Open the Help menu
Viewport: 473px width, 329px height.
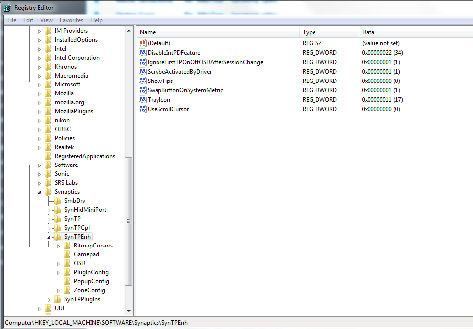[96, 20]
